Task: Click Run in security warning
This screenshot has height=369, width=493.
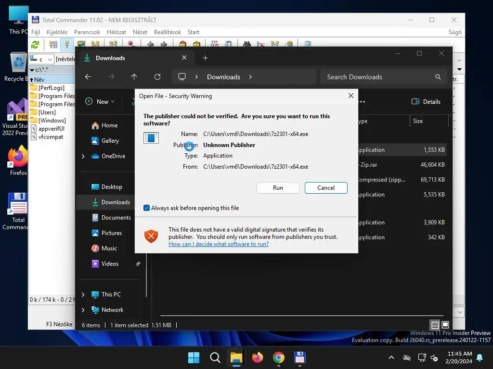Action: (278, 188)
